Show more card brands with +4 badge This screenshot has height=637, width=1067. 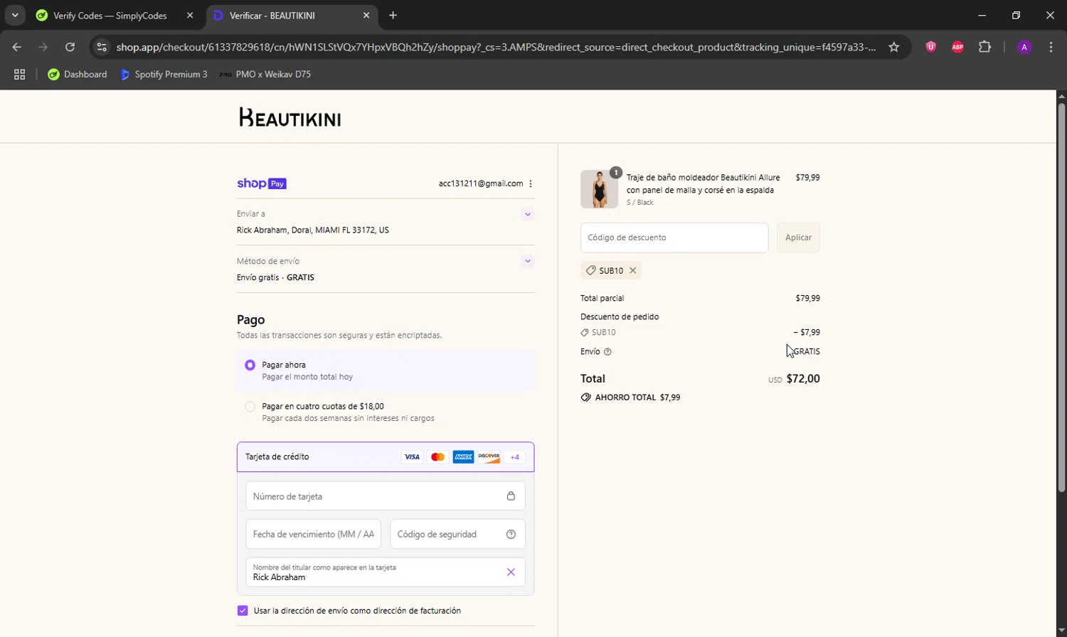(514, 457)
